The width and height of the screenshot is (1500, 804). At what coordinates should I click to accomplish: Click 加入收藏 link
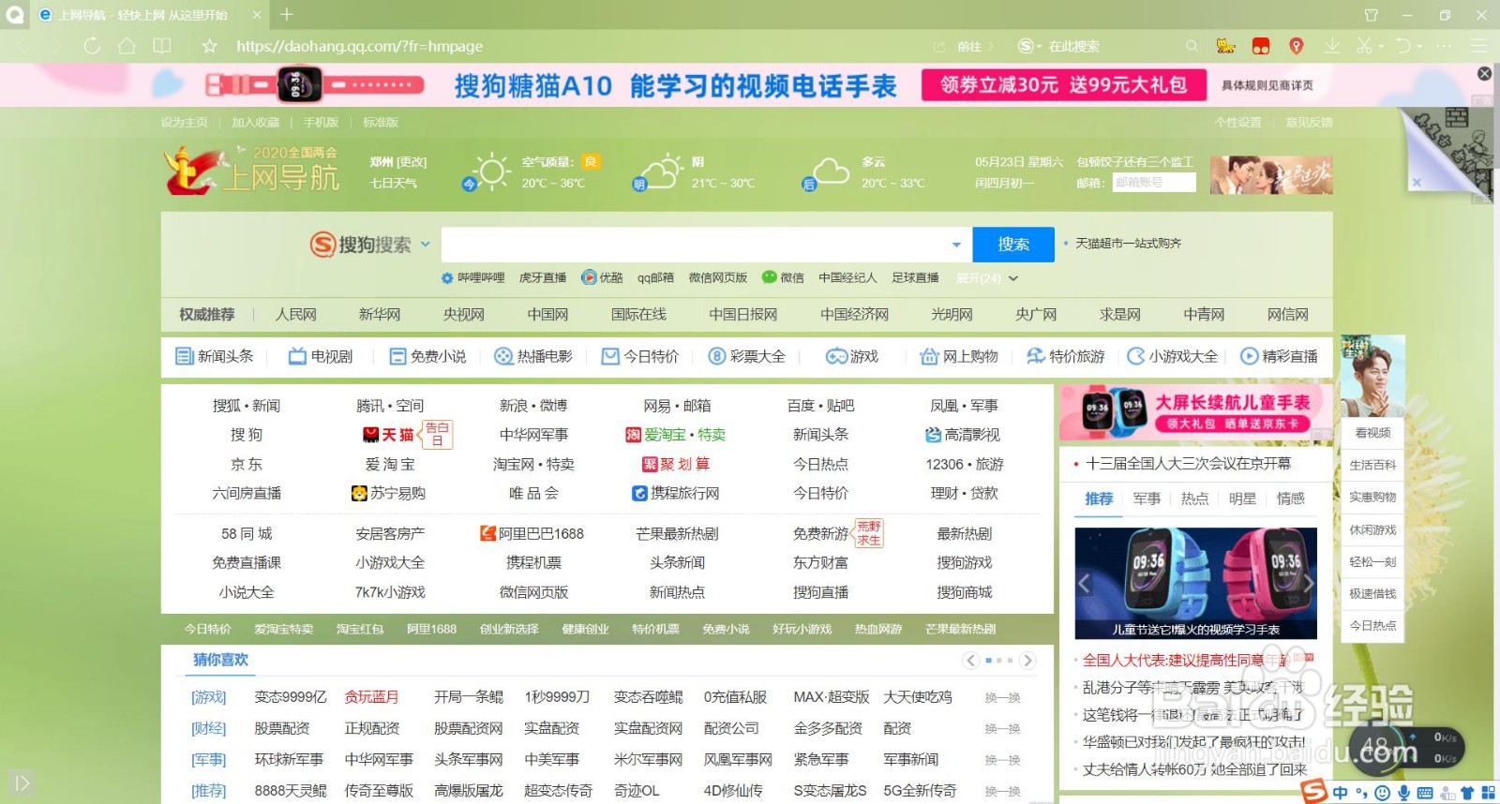[x=255, y=122]
